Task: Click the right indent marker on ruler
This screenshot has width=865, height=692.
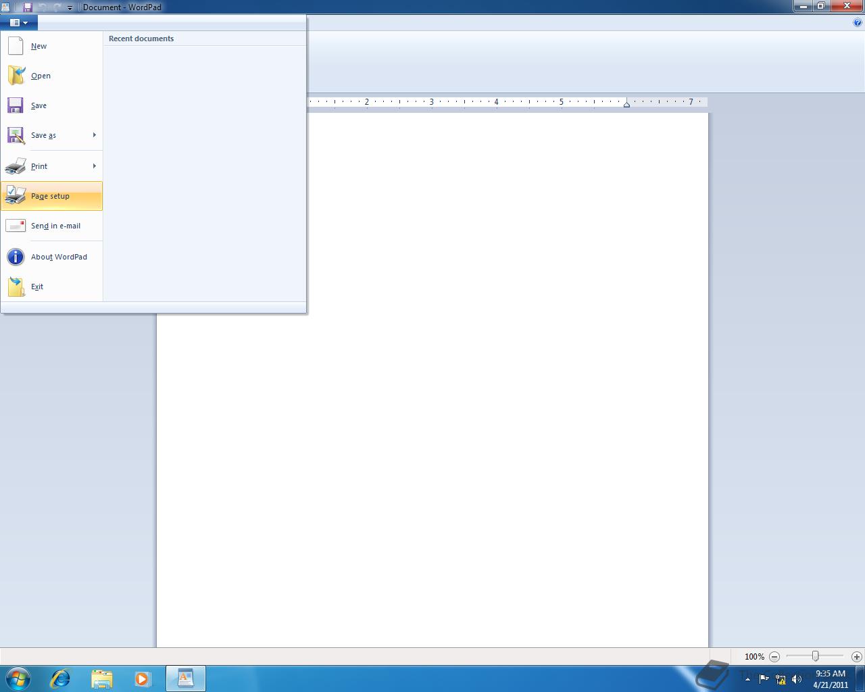Action: (627, 104)
